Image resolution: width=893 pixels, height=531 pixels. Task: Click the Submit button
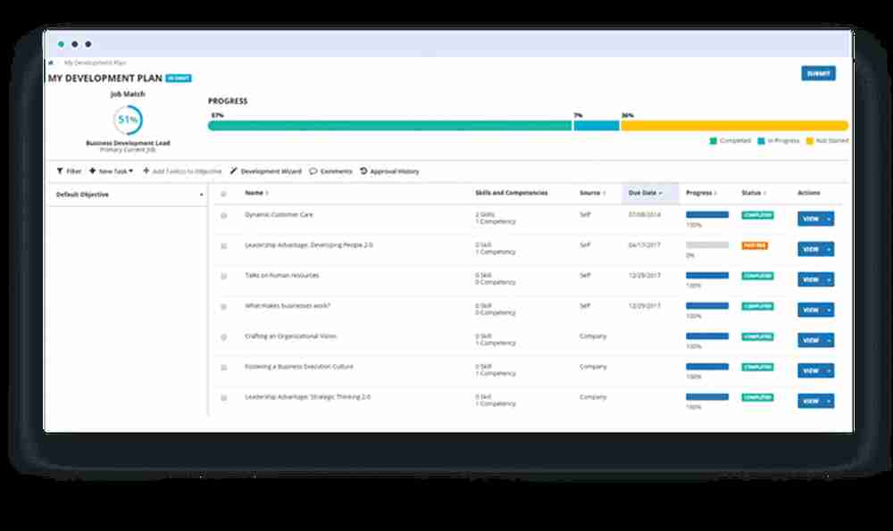[818, 73]
